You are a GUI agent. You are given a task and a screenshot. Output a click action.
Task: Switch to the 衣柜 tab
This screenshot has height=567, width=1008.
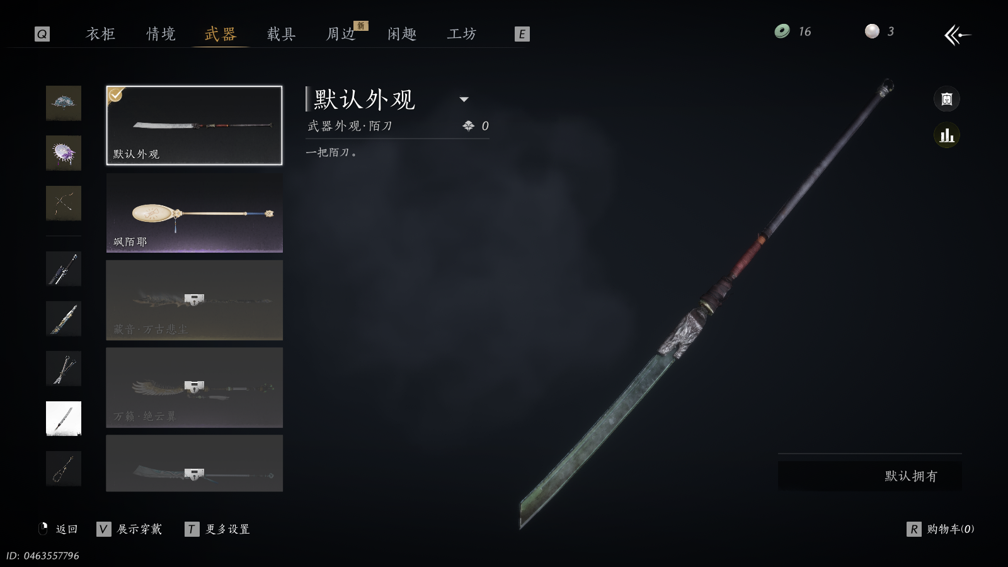(x=101, y=34)
